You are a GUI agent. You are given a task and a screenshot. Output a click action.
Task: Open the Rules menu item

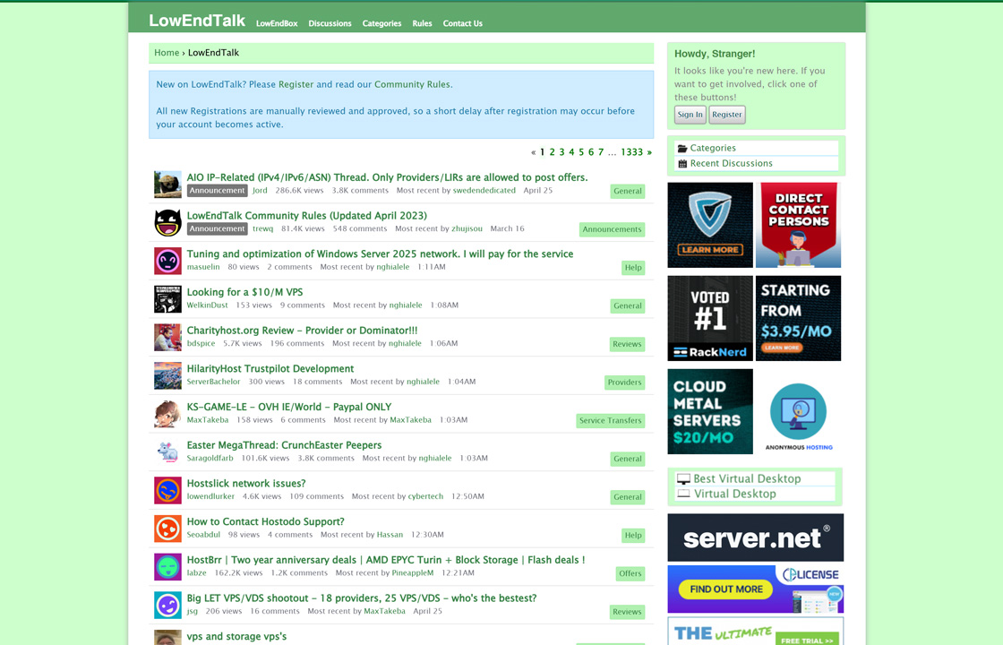(x=422, y=23)
